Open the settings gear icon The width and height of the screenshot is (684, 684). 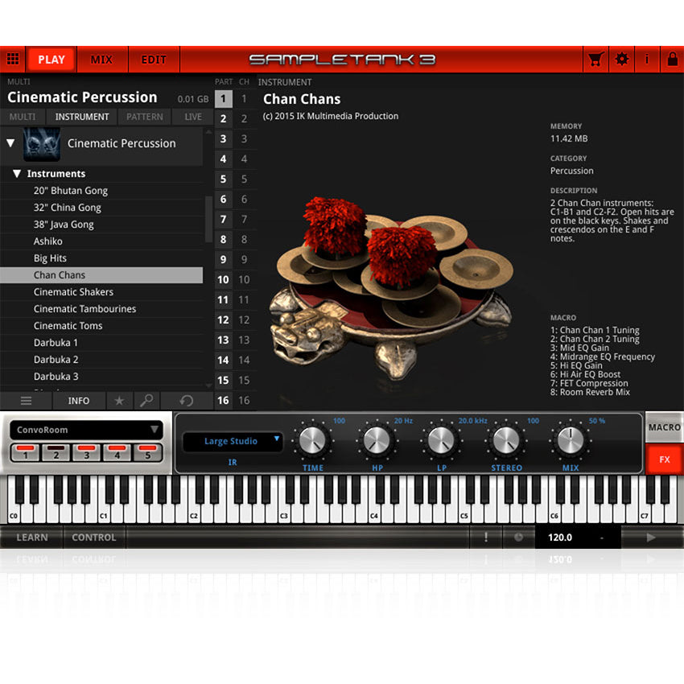(622, 59)
